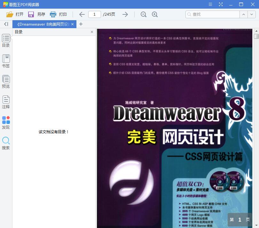This screenshot has width=259, height=228.
Task: Click the 另存 save-as floppy icon
Action: click(31, 14)
